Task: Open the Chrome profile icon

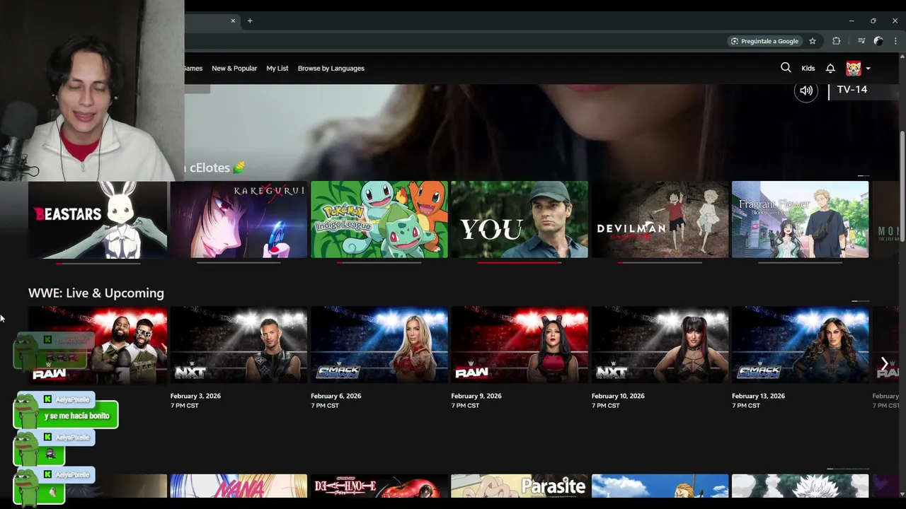Action: pos(878,41)
